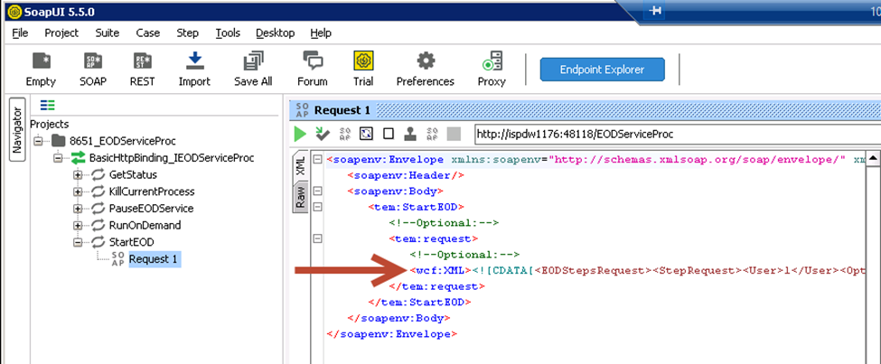Click the green list icon above Projects
This screenshot has height=364, width=881.
coord(47,105)
